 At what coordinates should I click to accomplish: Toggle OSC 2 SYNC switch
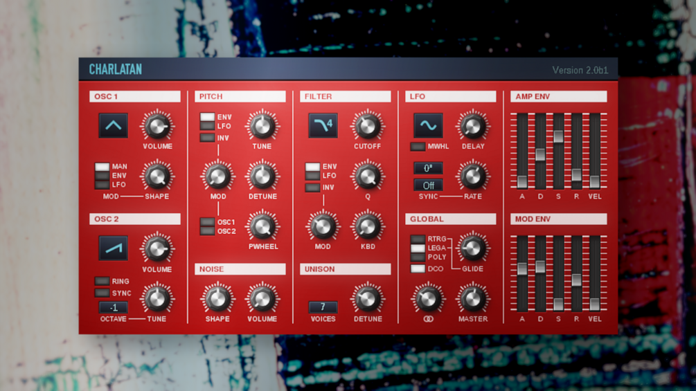102,293
